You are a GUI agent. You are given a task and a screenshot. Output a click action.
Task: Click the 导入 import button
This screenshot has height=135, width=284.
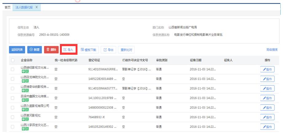point(68,50)
